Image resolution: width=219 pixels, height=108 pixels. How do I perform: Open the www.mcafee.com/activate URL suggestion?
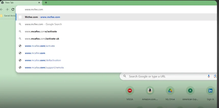pyautogui.click(x=116, y=46)
